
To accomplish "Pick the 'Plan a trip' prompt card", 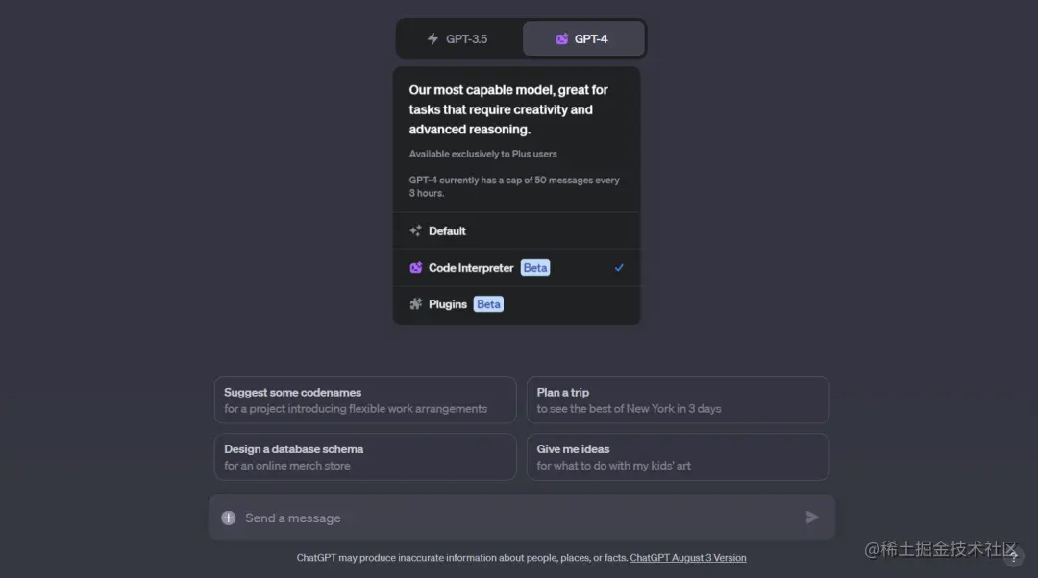I will [x=678, y=400].
